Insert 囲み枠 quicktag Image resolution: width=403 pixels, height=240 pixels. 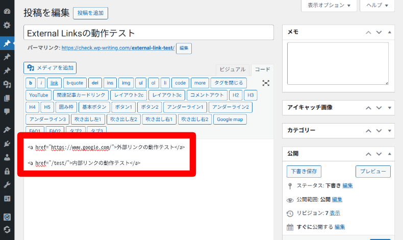[66, 107]
